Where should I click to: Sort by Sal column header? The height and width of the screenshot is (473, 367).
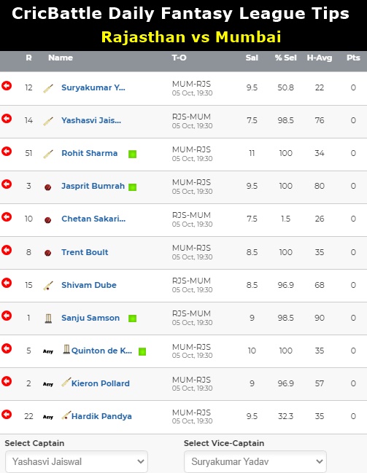(252, 58)
